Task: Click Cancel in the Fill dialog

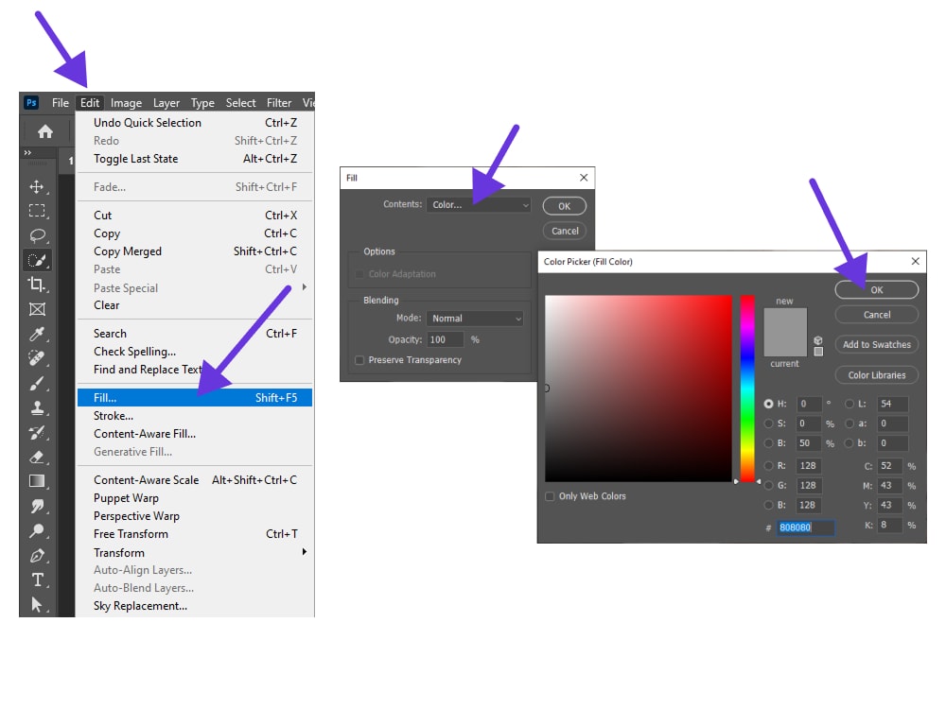Action: click(565, 231)
